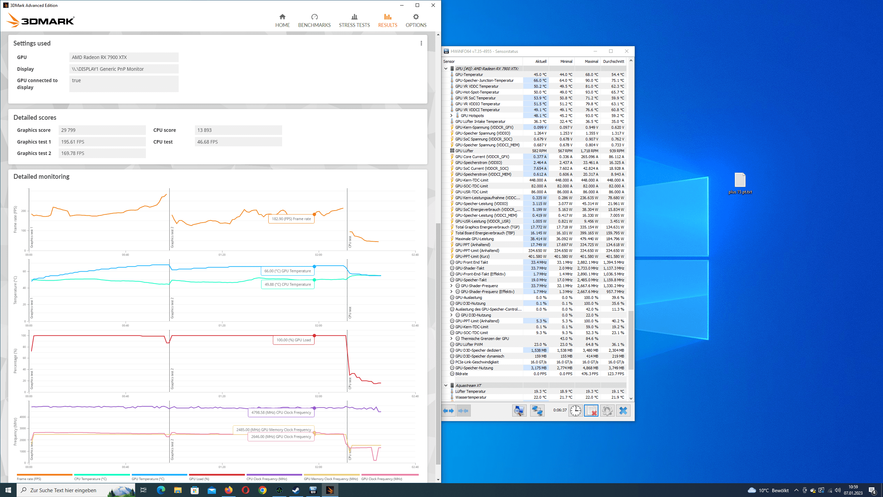Click the HWiNFO collapse columns arrows button
Viewport: 883px width, 497px height.
pos(464,411)
